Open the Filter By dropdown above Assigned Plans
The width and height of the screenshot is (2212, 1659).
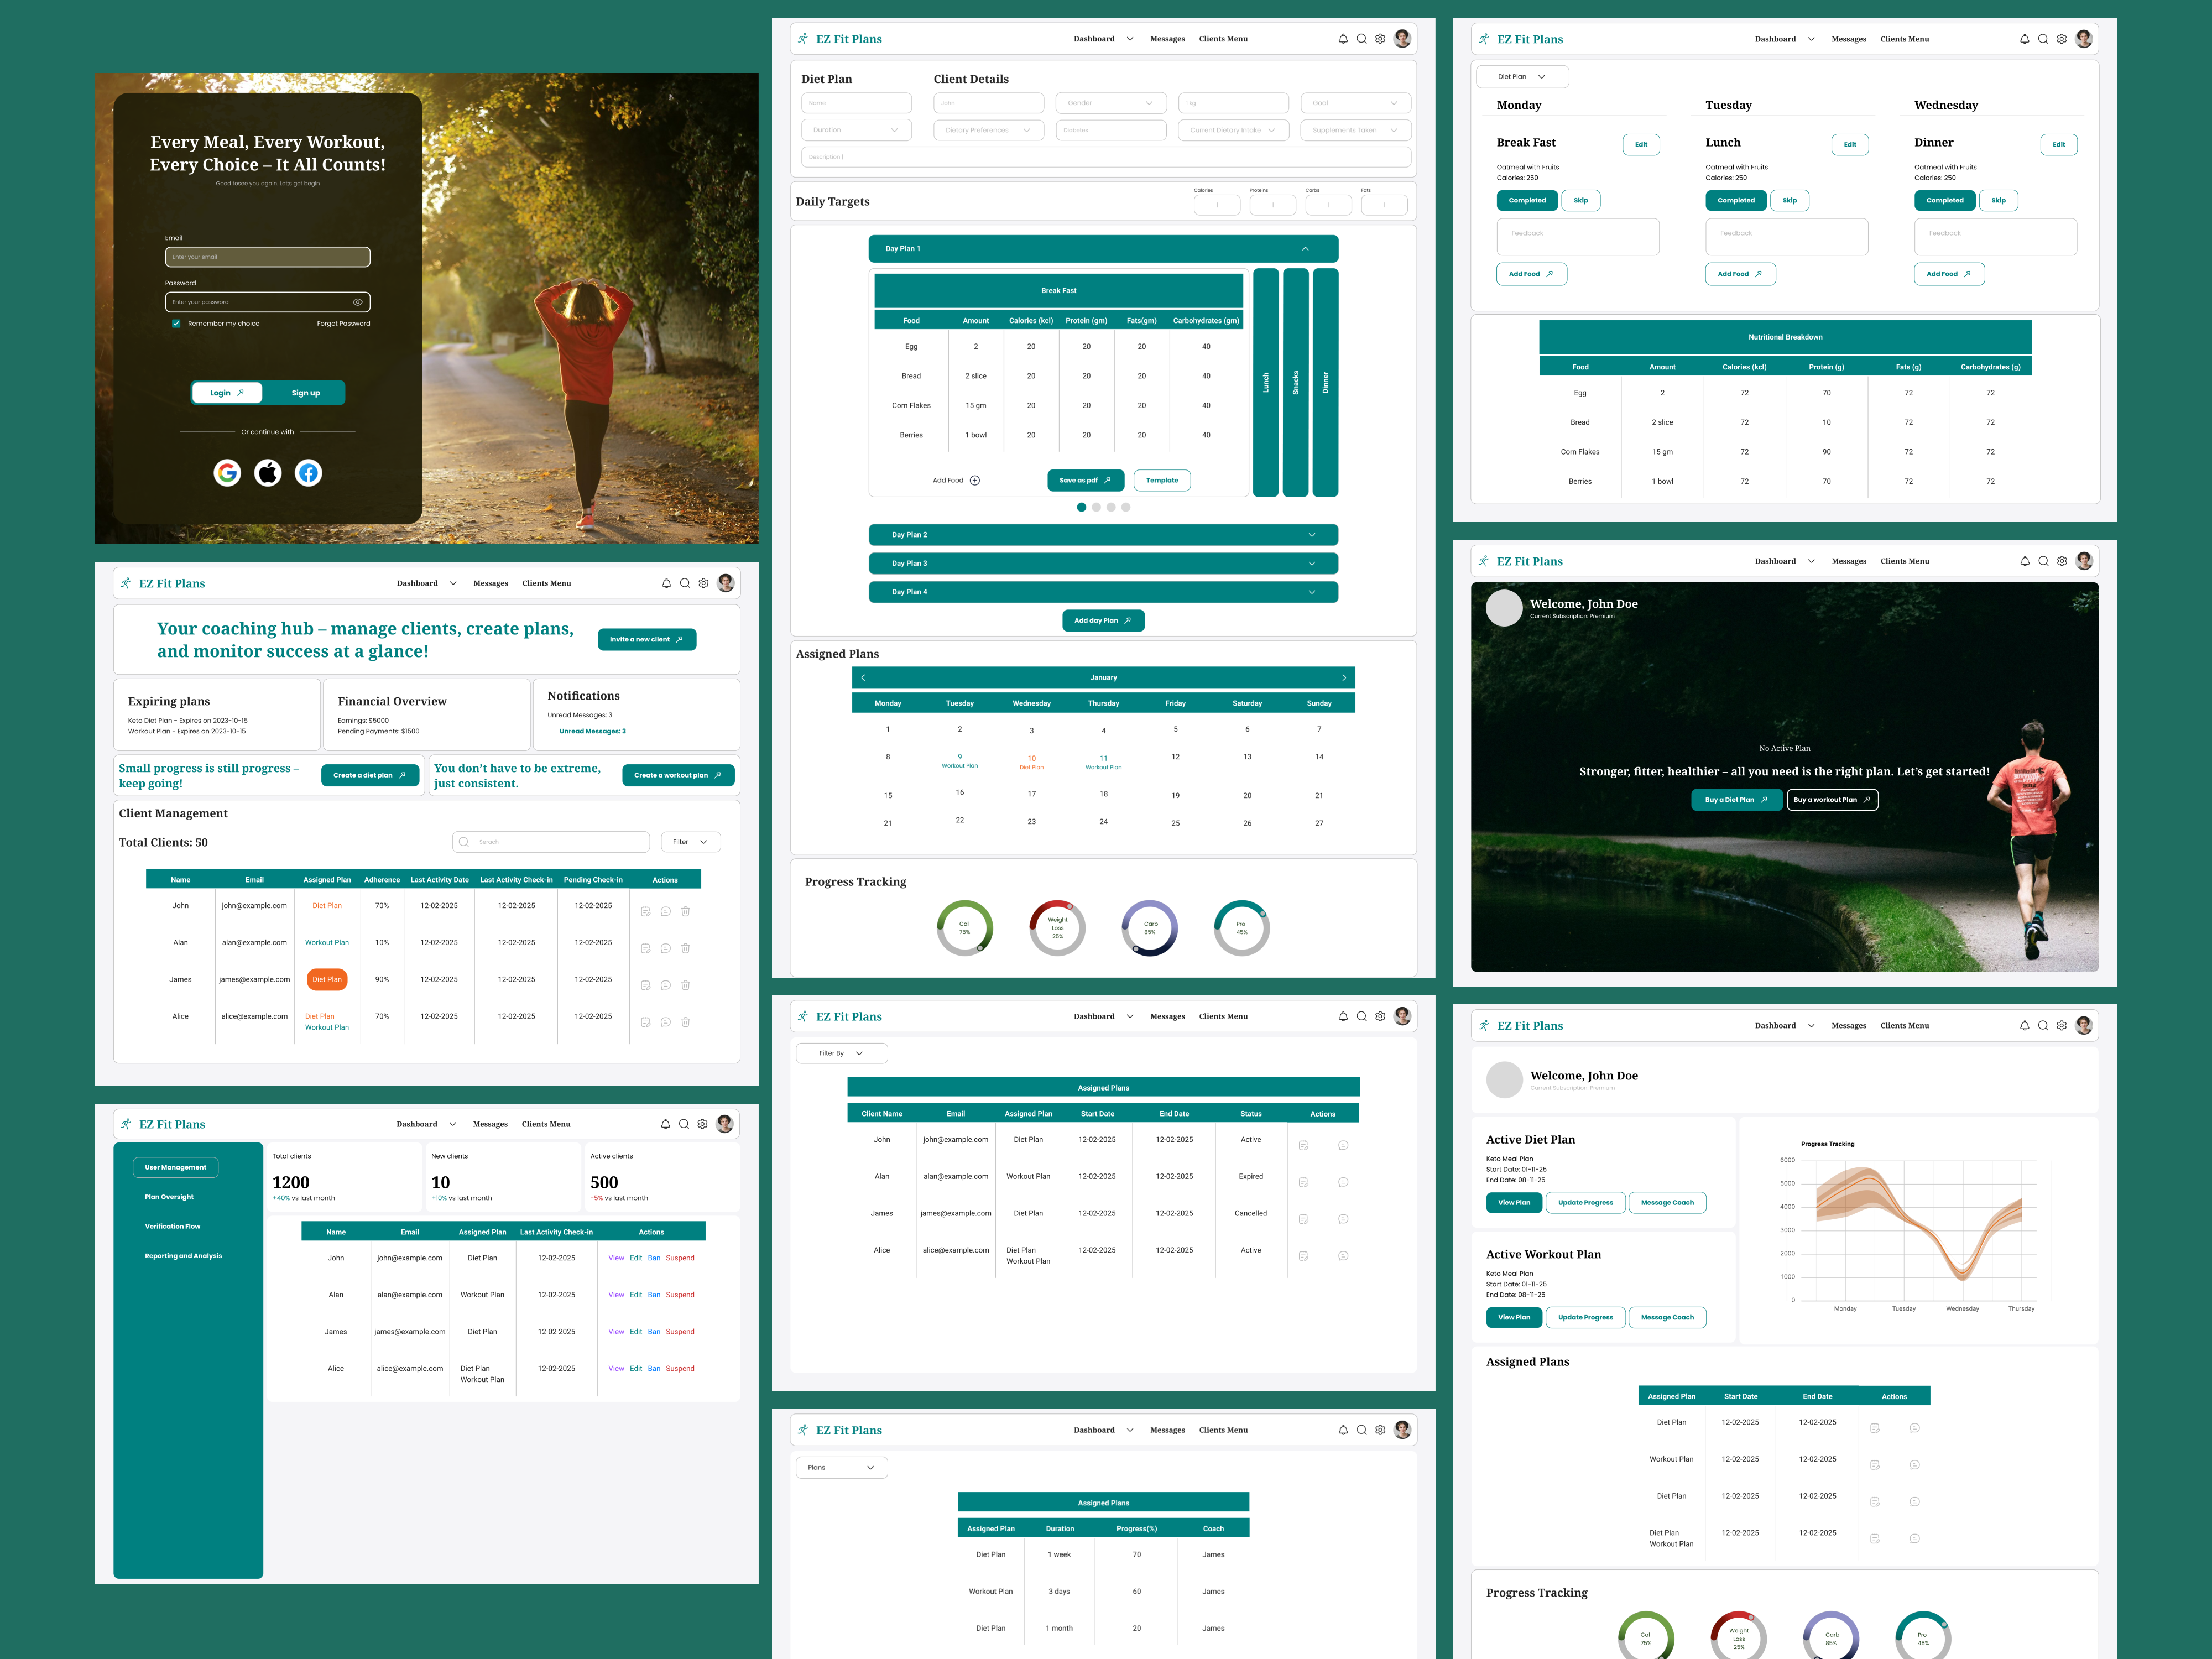841,1052
